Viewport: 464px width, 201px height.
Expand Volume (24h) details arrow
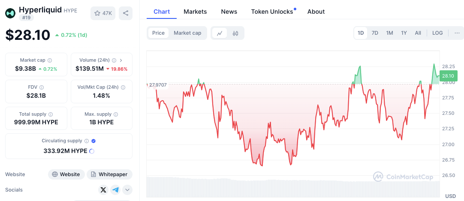tap(121, 60)
